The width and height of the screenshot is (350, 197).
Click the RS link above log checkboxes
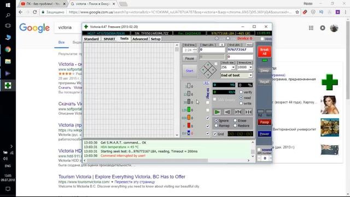pos(206,83)
